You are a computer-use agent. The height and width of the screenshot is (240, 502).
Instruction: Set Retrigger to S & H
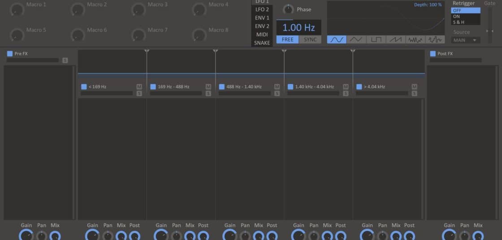pos(466,22)
